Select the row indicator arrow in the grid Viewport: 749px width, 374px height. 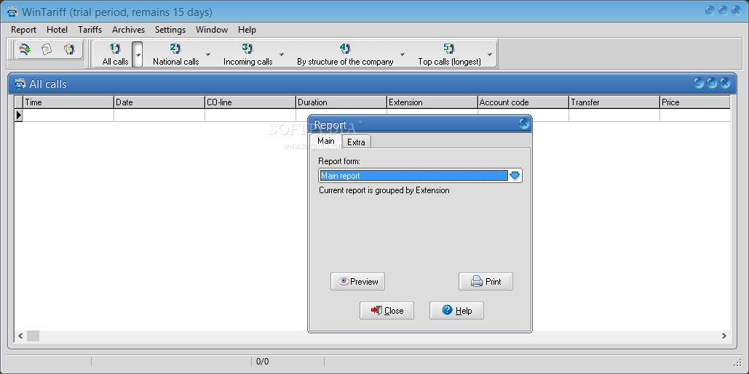pyautogui.click(x=19, y=115)
